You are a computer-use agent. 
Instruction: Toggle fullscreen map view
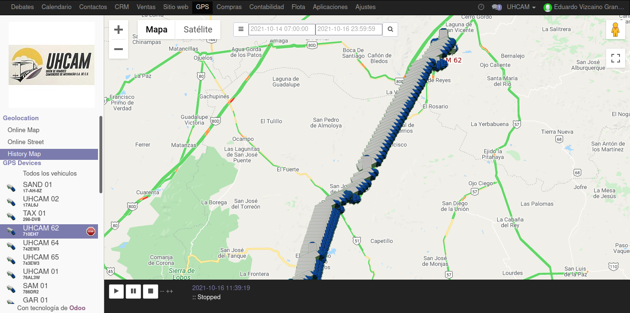[x=615, y=58]
